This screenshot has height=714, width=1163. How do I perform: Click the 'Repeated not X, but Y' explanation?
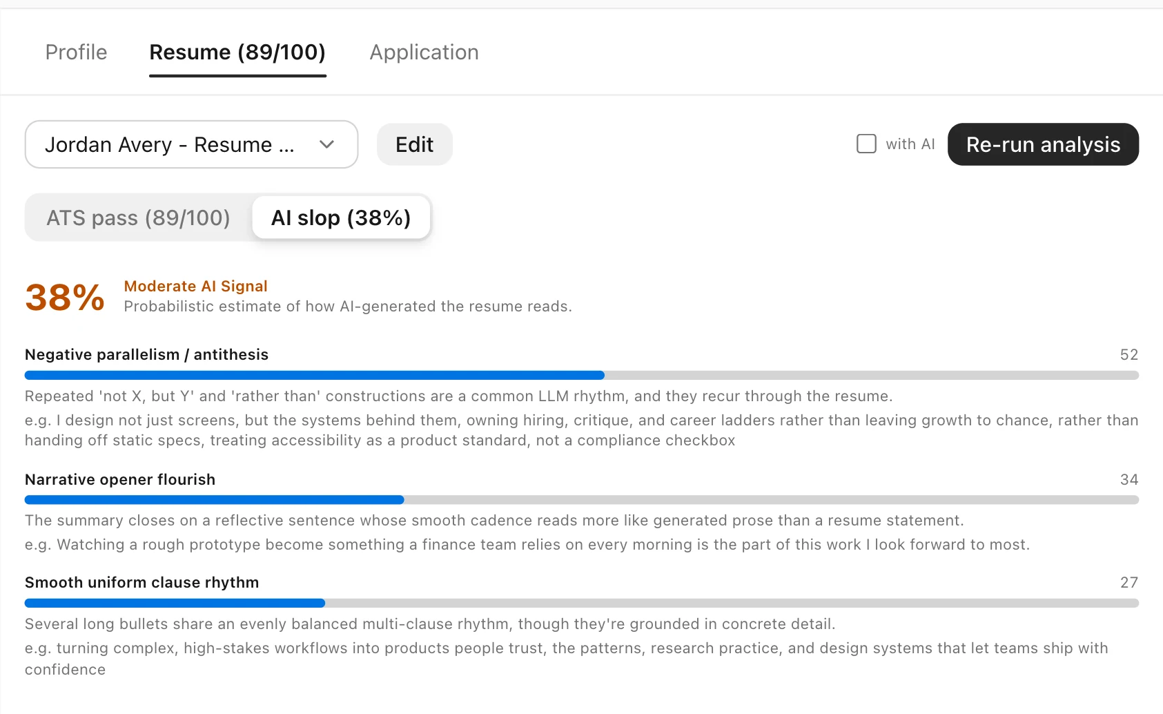pos(459,396)
